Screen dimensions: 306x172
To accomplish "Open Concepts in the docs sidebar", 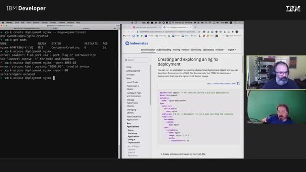I will tap(130, 75).
